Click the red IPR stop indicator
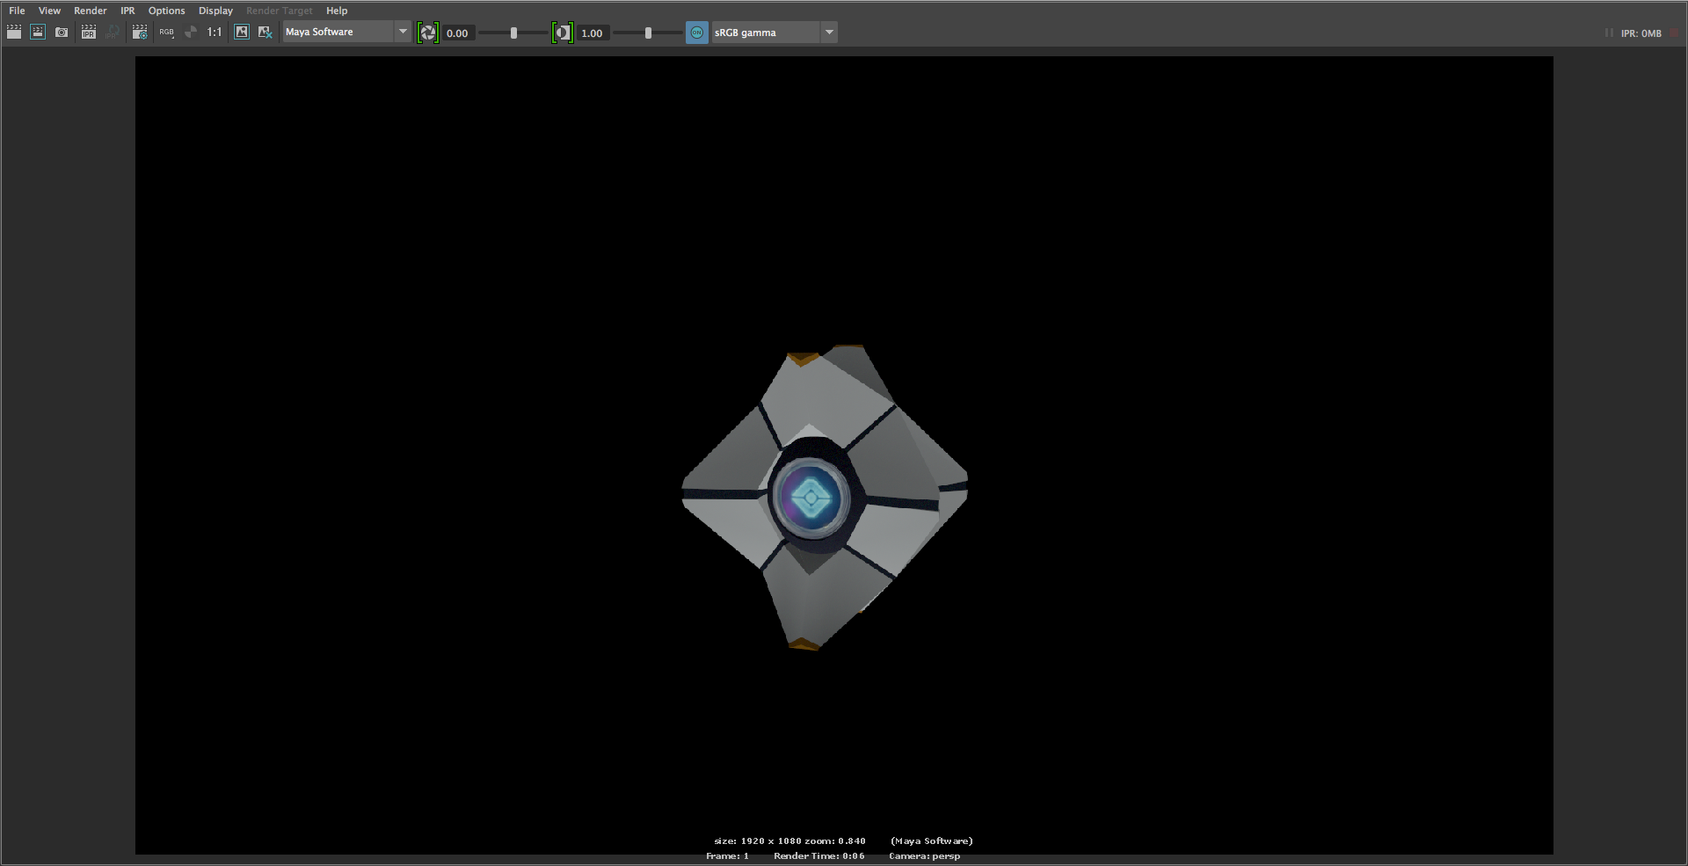The width and height of the screenshot is (1688, 866). click(1674, 33)
